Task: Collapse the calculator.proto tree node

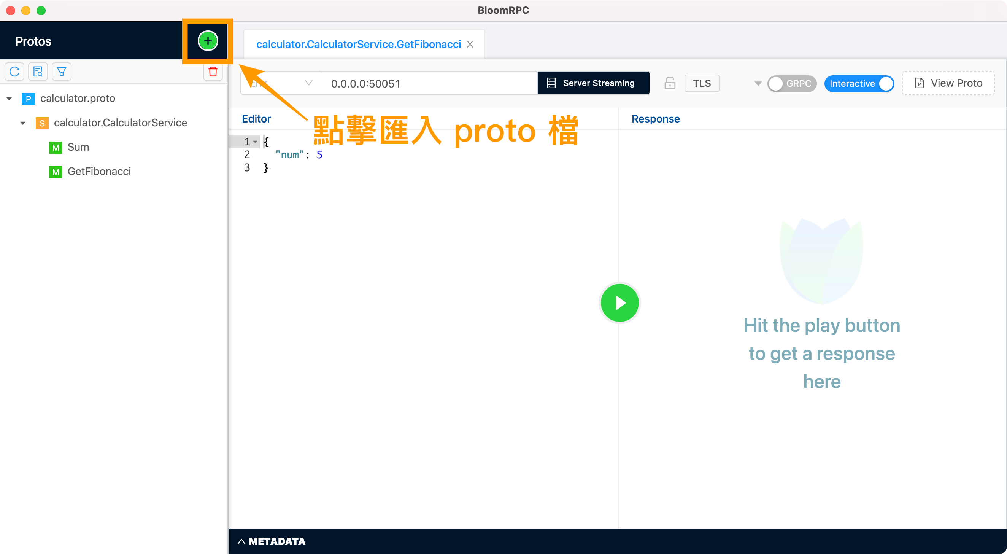Action: (10, 99)
